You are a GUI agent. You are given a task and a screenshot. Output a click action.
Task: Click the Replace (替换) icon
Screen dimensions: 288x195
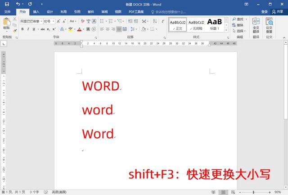pyautogui.click(x=238, y=25)
